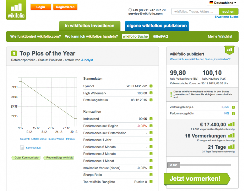Click the service@wikifolio.com email address
This screenshot has width=245, height=191.
coord(145,13)
